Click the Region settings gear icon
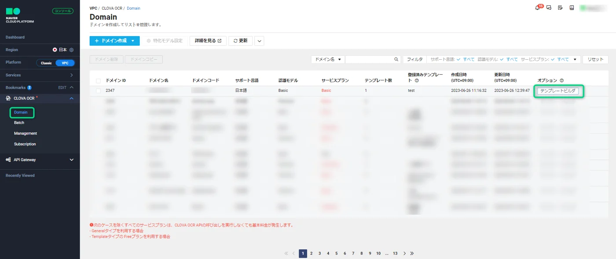616x259 pixels. [72, 50]
